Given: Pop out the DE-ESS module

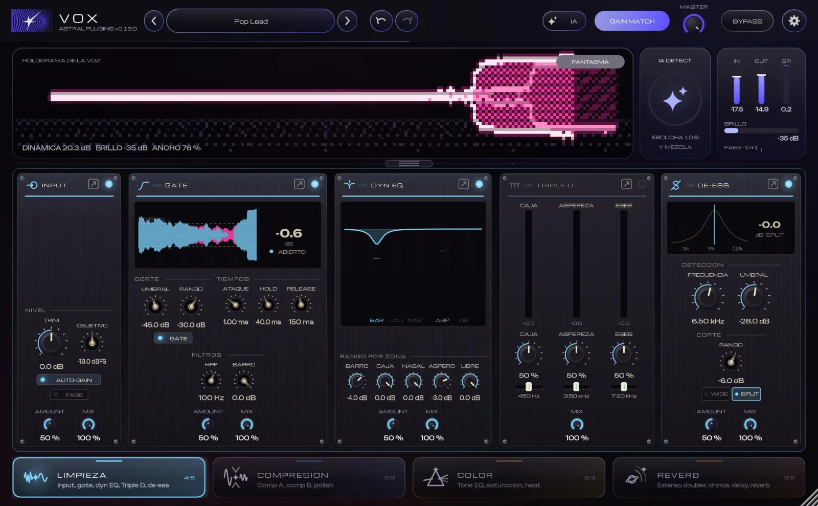Looking at the screenshot, I should coord(773,184).
